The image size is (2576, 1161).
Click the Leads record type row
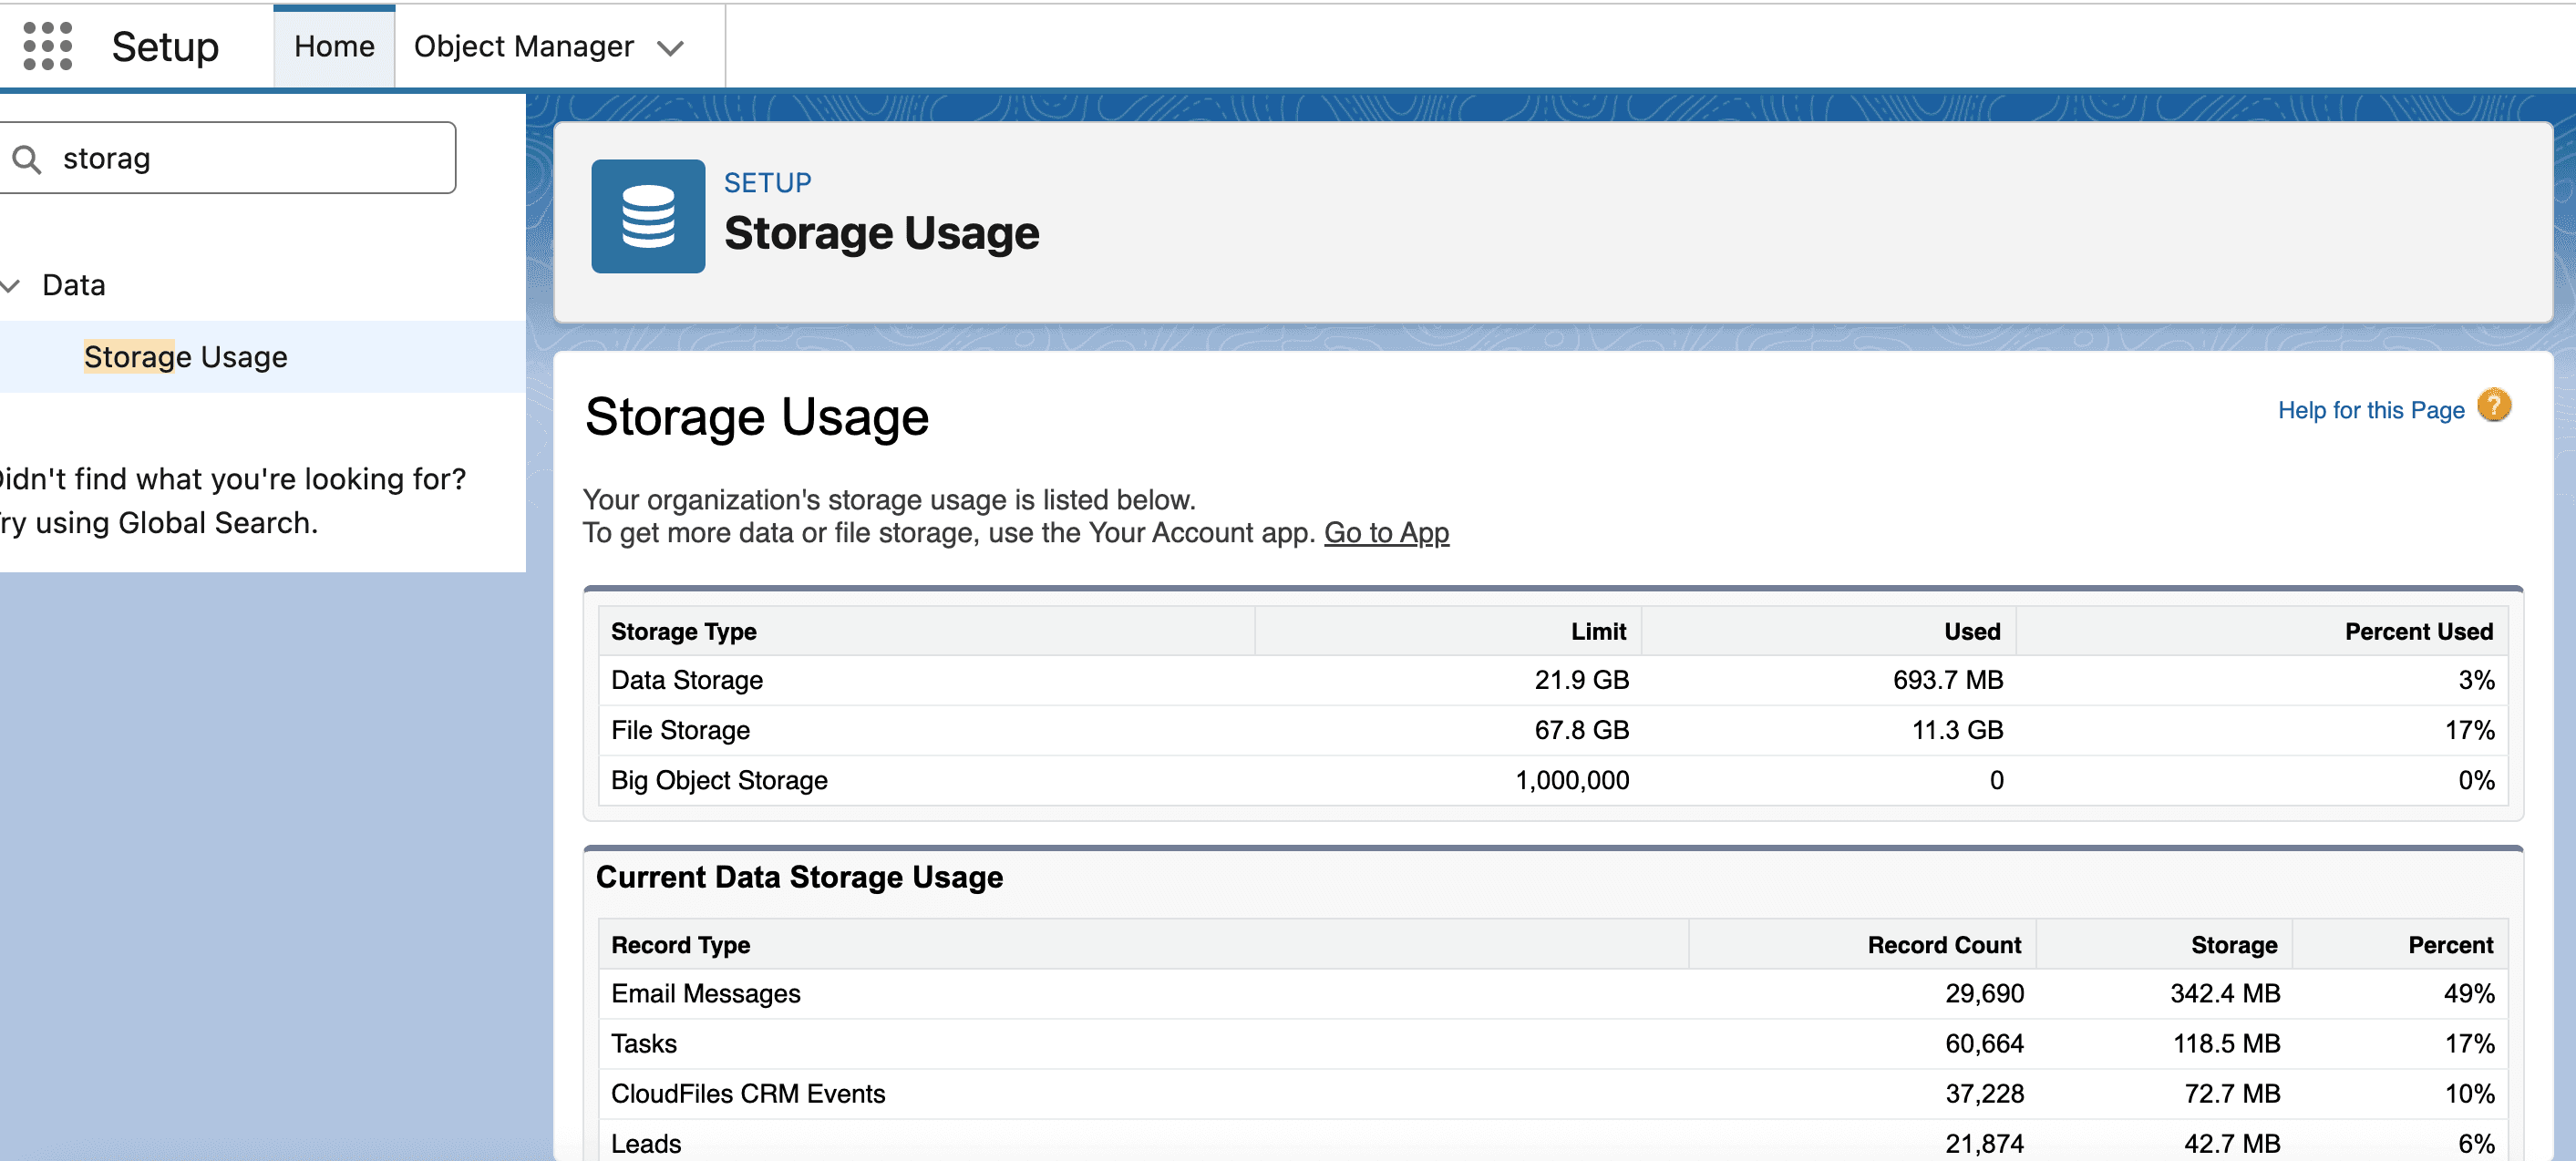(645, 1142)
